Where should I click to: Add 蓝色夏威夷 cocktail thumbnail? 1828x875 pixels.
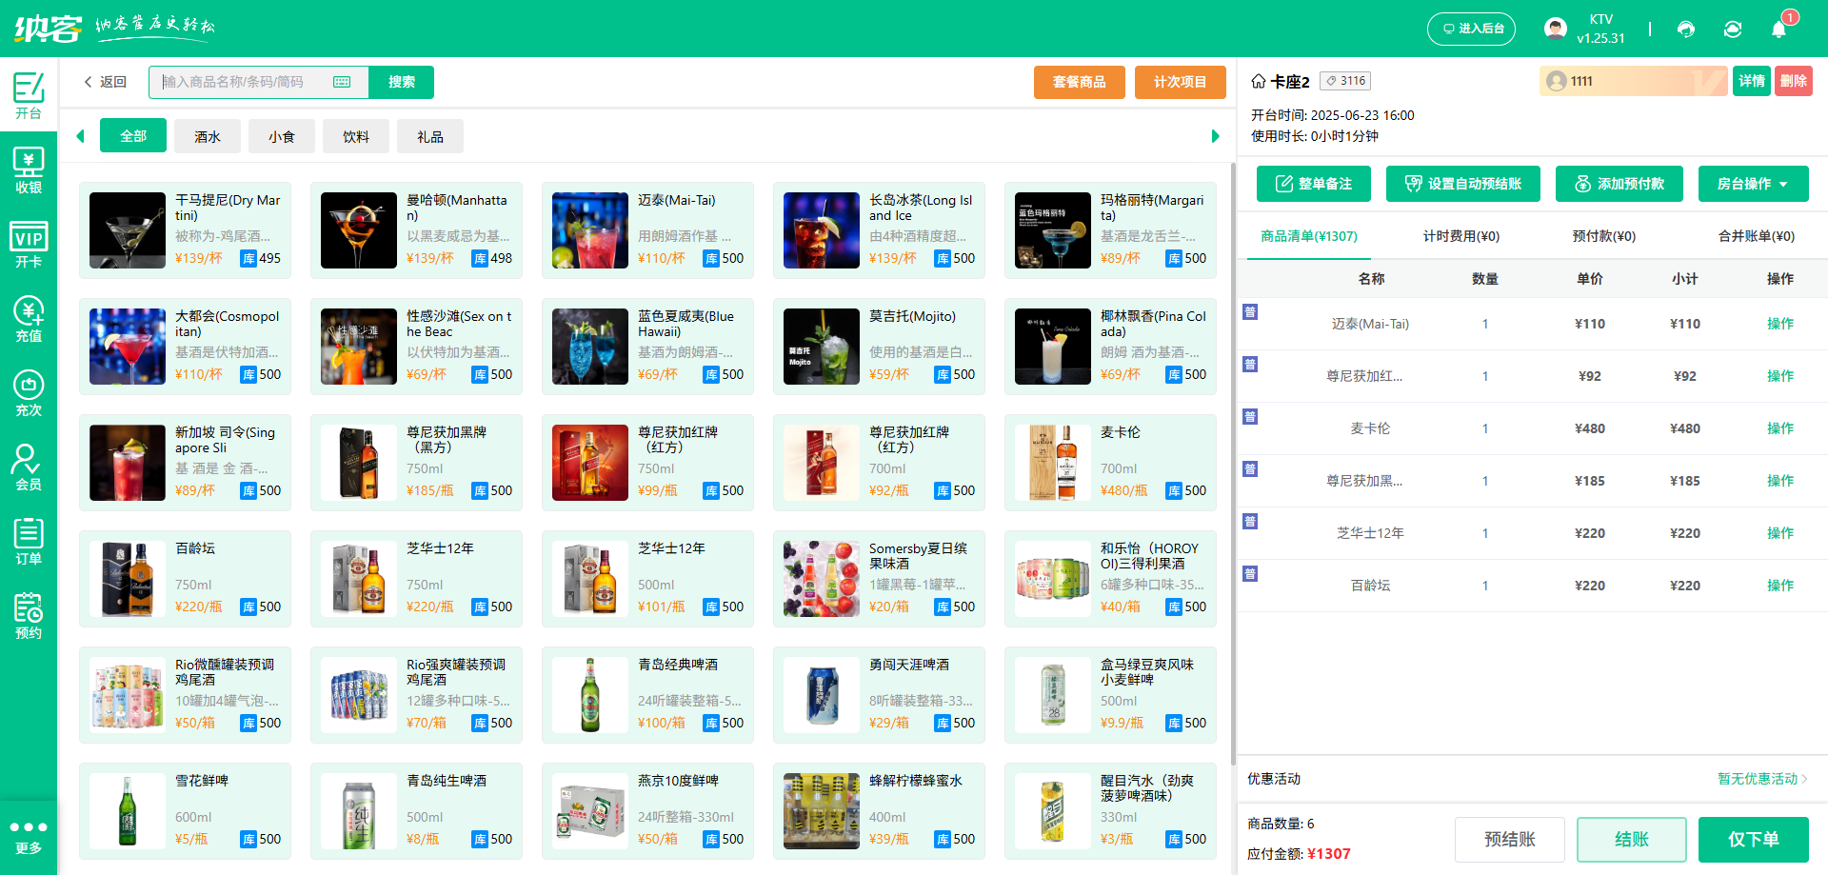pos(590,347)
